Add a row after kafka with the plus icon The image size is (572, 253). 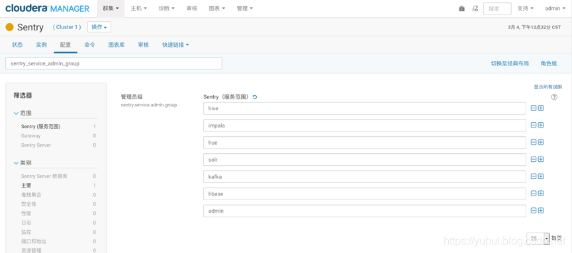(541, 176)
